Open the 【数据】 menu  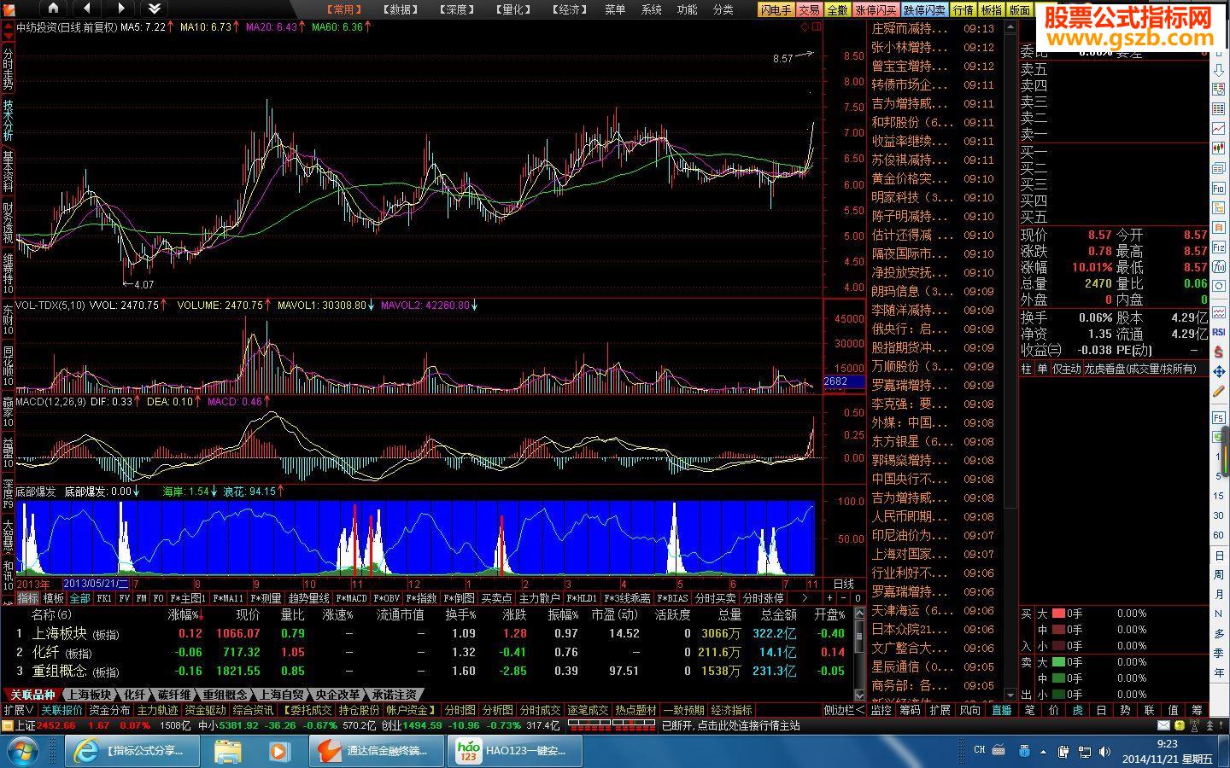[400, 9]
